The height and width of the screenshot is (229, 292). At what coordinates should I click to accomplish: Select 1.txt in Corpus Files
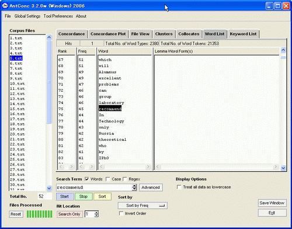click(16, 38)
